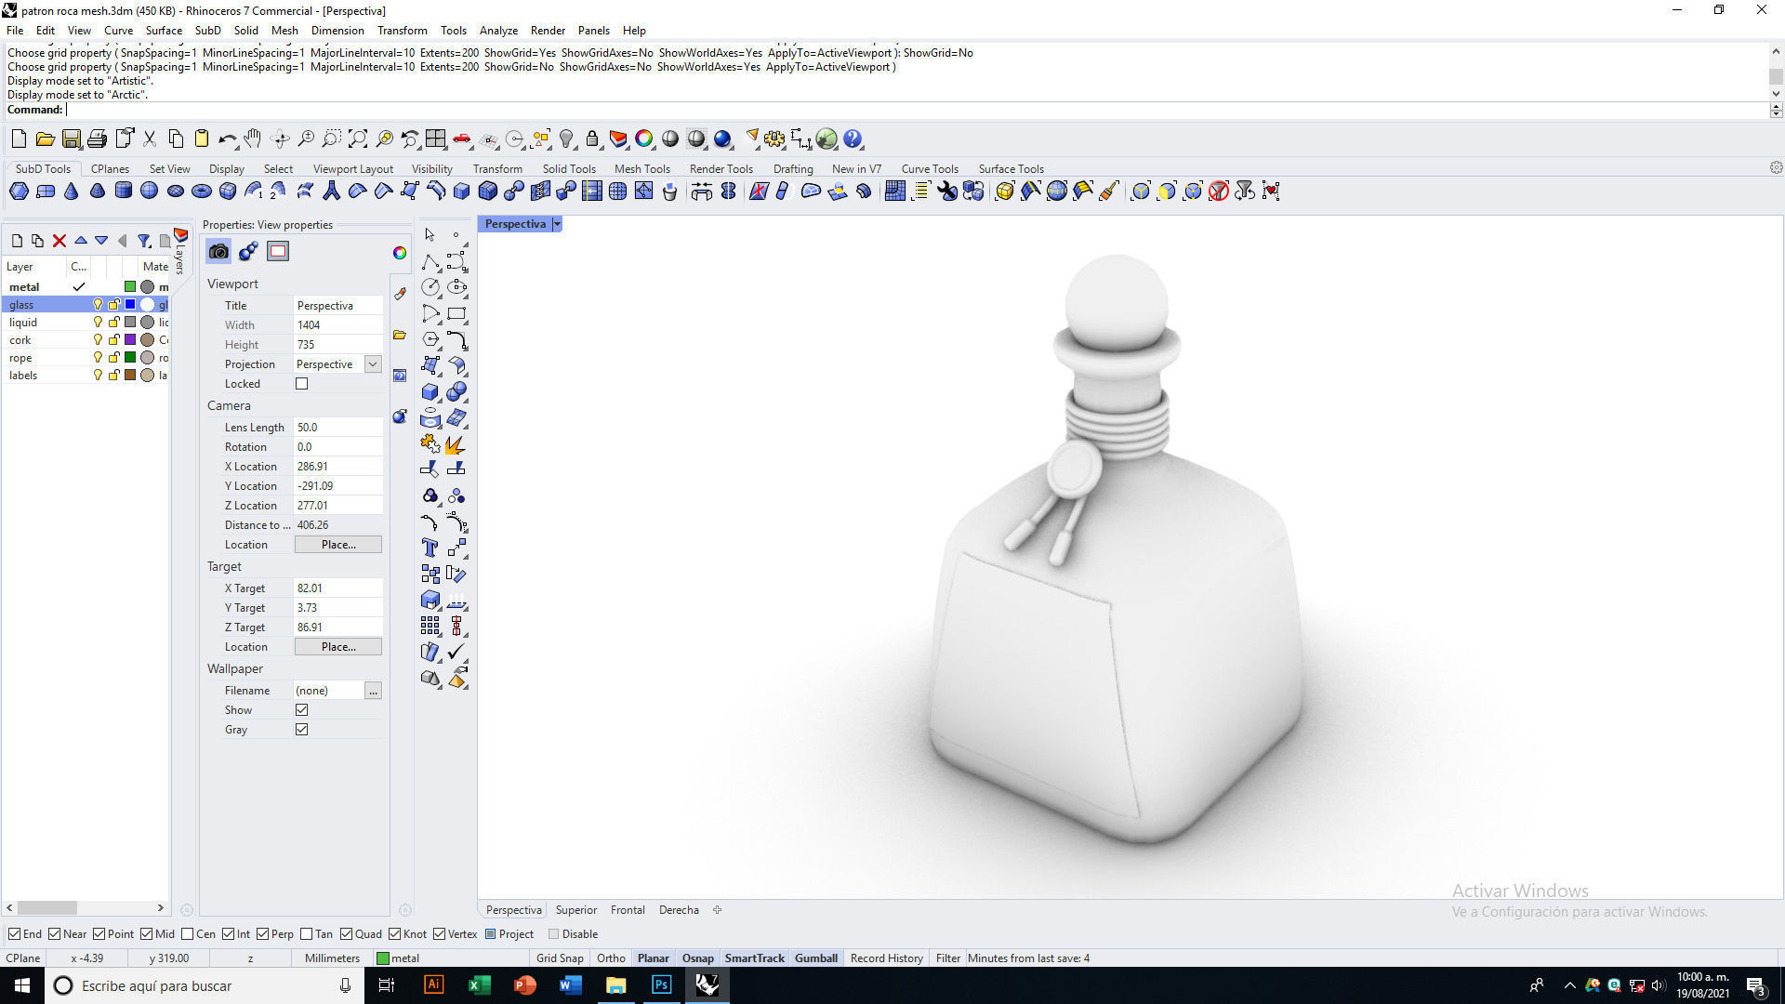Image resolution: width=1785 pixels, height=1004 pixels.
Task: Toggle the Project osnap checkbox
Action: pyautogui.click(x=491, y=934)
